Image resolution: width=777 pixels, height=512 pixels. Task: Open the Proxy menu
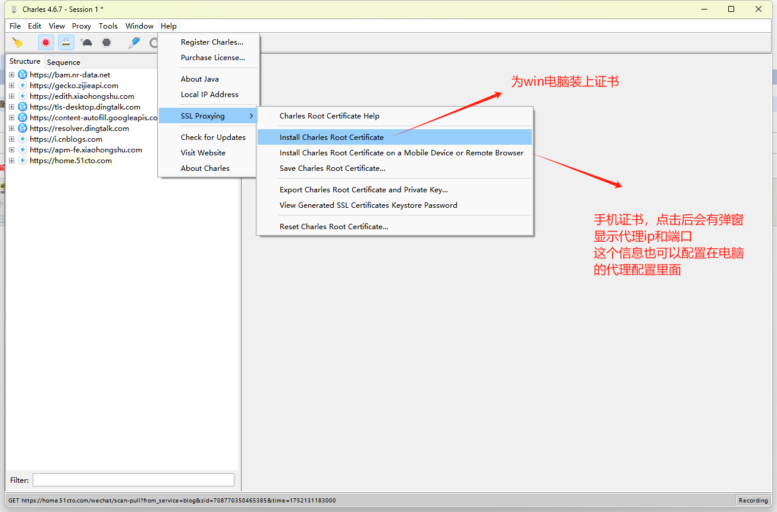(82, 26)
